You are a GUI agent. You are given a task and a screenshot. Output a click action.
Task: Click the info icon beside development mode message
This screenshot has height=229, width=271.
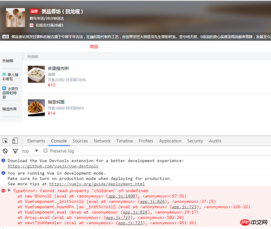3,173
